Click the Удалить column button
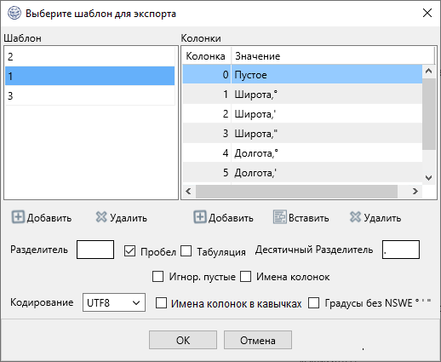This screenshot has width=441, height=362. 375,217
